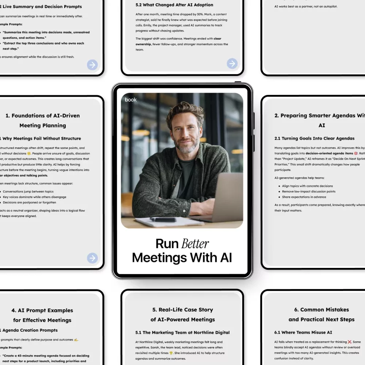Select the 4. AI Prompt Examples heading
Screen dimensions: 365x365
coord(42,315)
